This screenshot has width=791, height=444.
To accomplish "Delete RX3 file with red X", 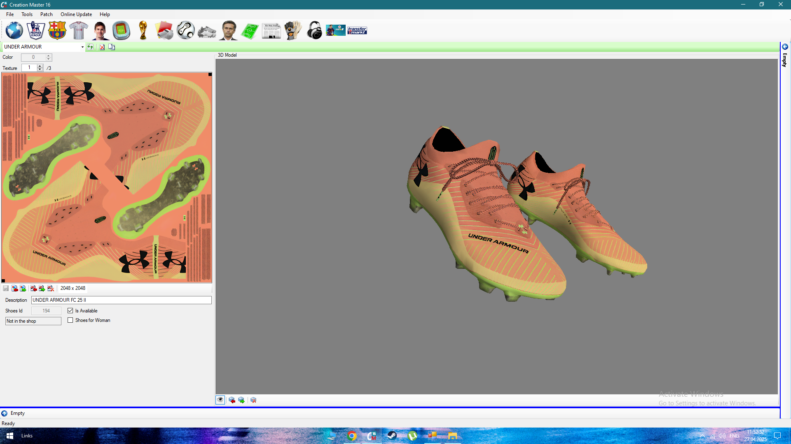I will point(50,288).
